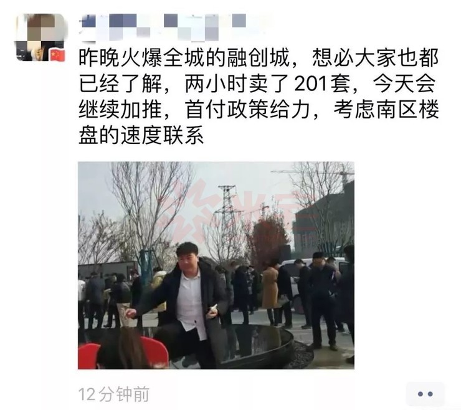Screen dimensions: 461x410
Task: Click the text 两小时卖了201套
Action: coord(267,84)
